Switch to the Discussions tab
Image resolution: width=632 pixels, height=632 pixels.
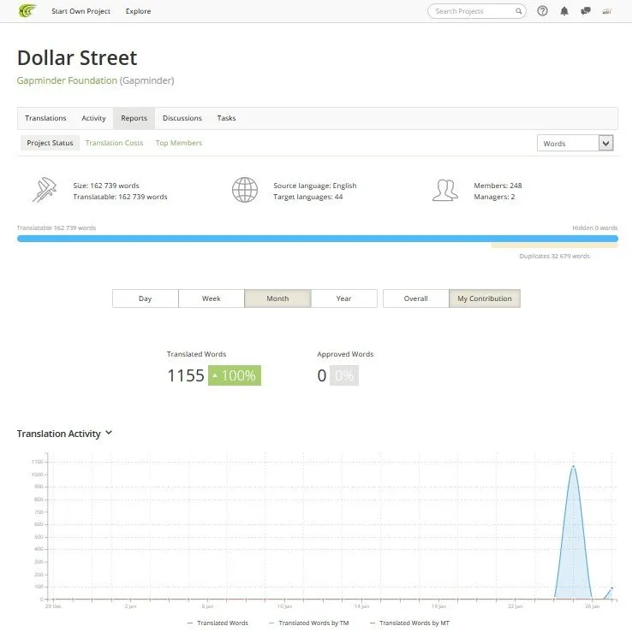tap(182, 118)
